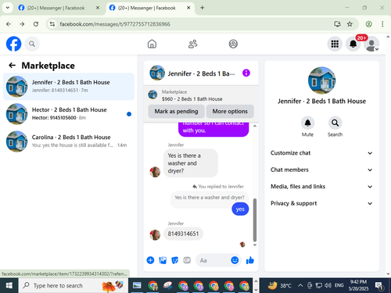Expand the Chat members section

click(x=321, y=170)
